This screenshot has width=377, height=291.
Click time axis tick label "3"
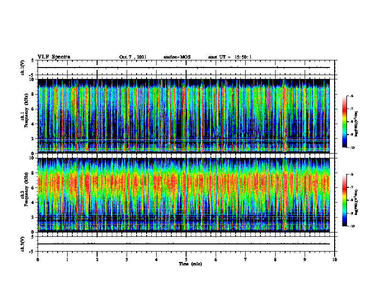[x=127, y=260]
